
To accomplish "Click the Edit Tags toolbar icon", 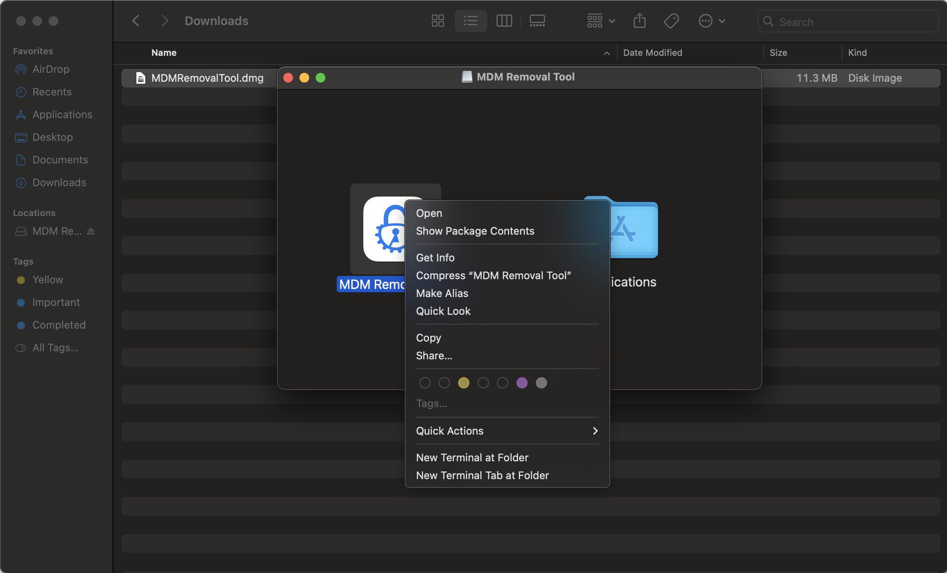I will 671,21.
